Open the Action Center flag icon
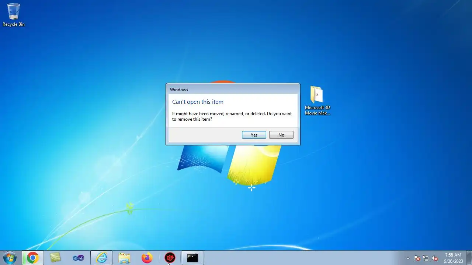This screenshot has width=472, height=265. [417, 258]
